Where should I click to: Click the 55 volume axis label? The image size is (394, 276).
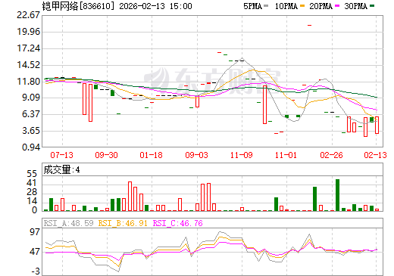[x=32, y=174]
